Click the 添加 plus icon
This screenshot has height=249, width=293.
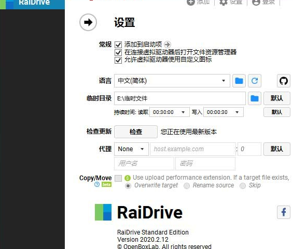(x=191, y=2)
